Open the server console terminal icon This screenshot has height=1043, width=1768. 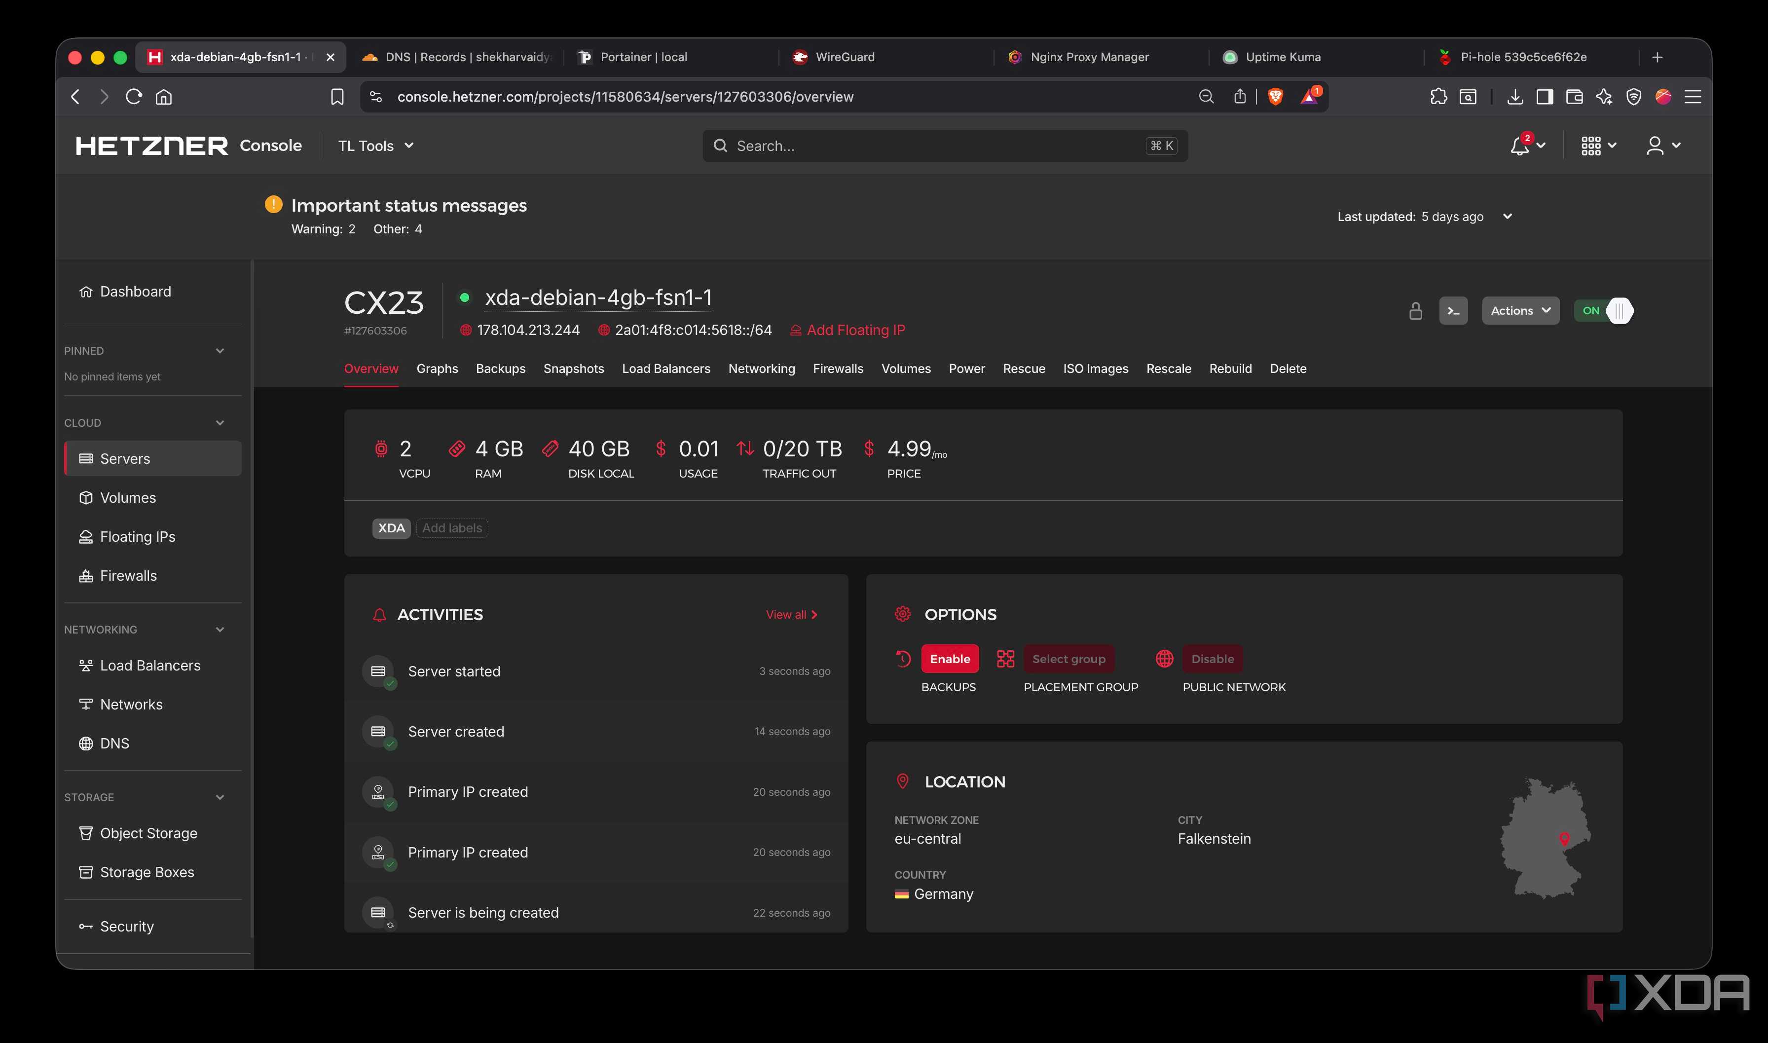coord(1452,311)
